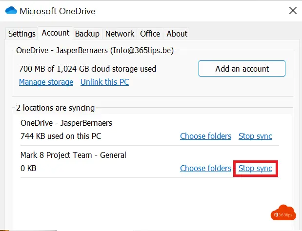Click the orange 365tips cloud logo
Screen dimensions: 302x231
pos(283,213)
